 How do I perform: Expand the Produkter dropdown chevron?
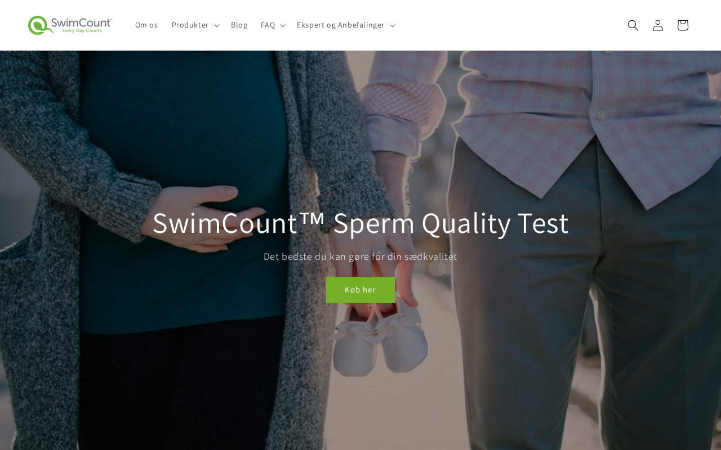click(x=216, y=25)
